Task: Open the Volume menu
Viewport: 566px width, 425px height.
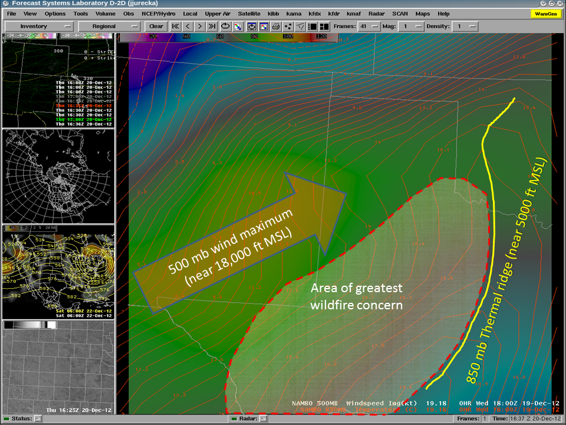Action: click(x=106, y=14)
